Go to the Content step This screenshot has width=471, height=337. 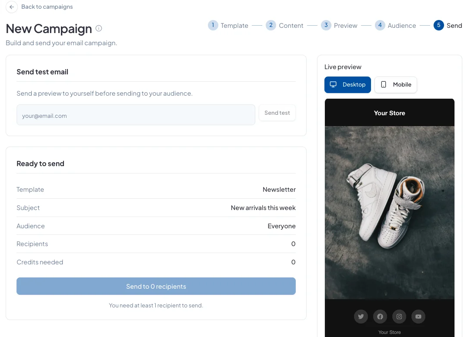[291, 26]
